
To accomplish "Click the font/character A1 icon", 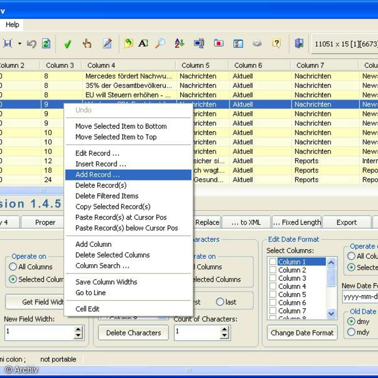I will [143, 43].
